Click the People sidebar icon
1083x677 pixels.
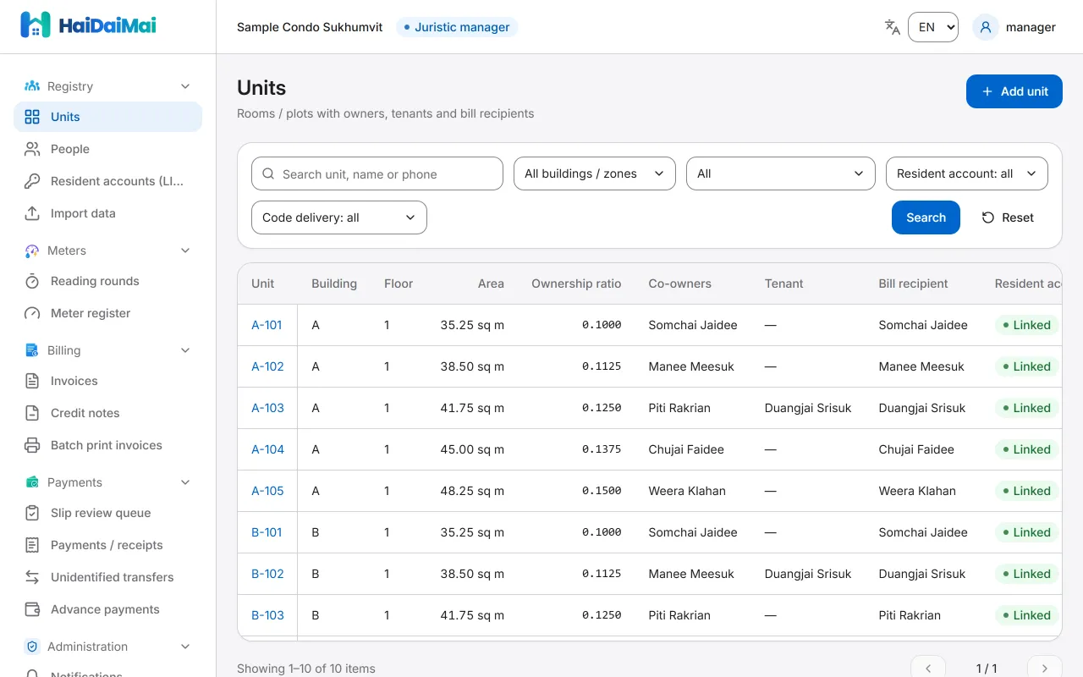tap(32, 149)
